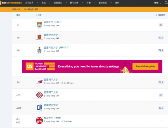168x128 pixels.
Task: Click the 排名 column header
Action: click(18, 15)
